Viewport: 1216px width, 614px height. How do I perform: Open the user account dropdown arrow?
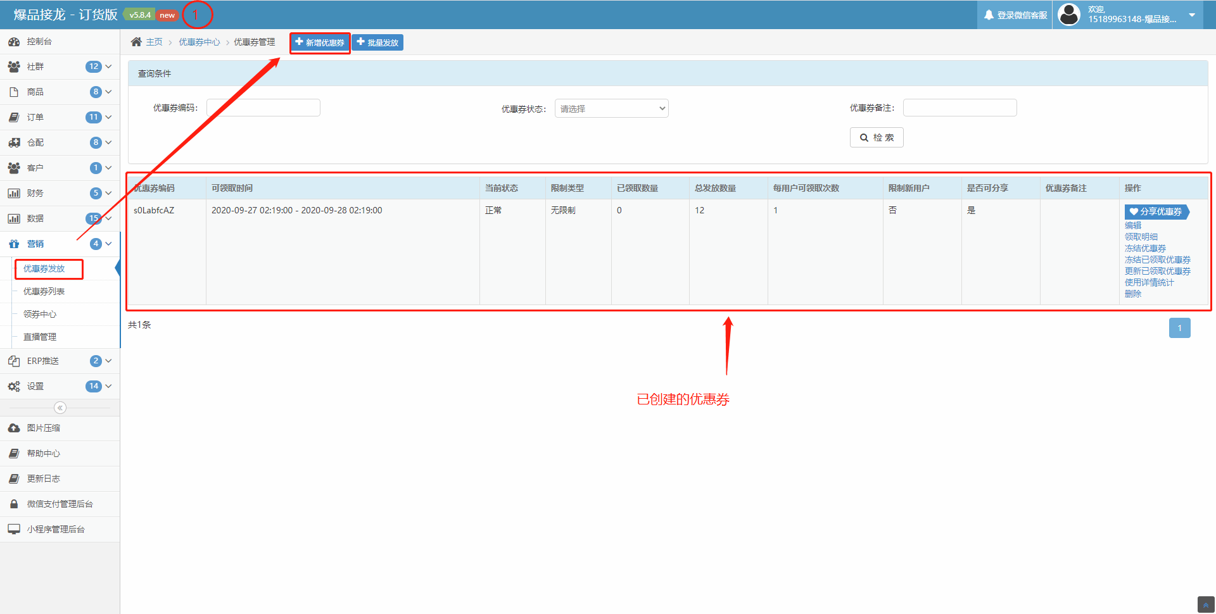point(1192,15)
